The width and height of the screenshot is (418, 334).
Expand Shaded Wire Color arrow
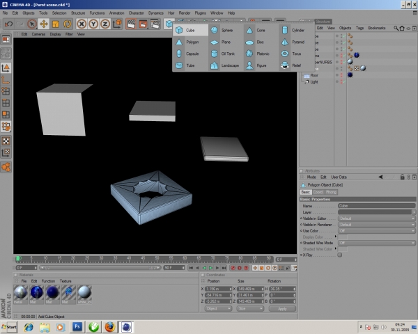click(336, 248)
